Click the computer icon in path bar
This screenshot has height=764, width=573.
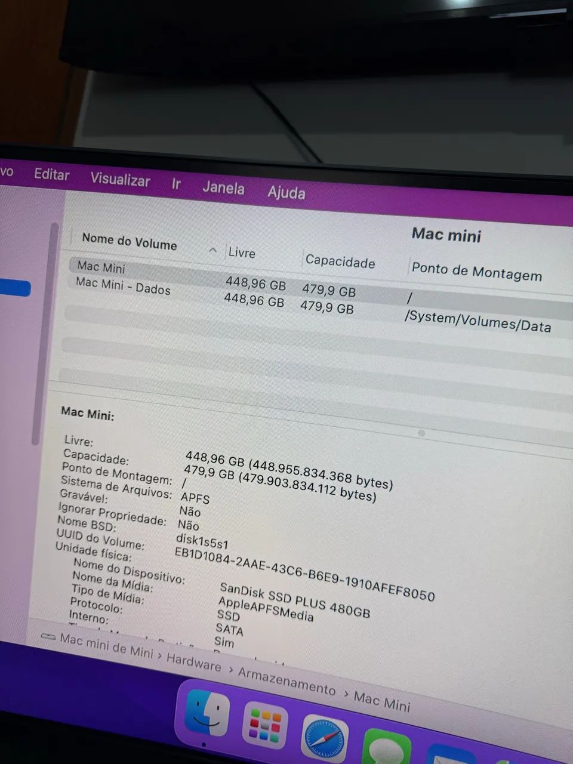point(48,637)
